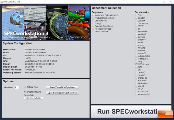Click the System Product Name text
The height and width of the screenshot is (120, 174).
click(35, 52)
